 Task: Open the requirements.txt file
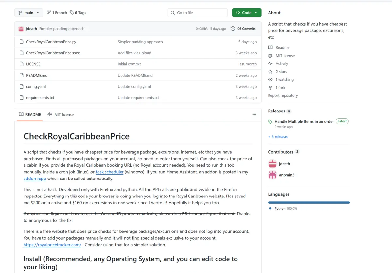[x=40, y=97]
